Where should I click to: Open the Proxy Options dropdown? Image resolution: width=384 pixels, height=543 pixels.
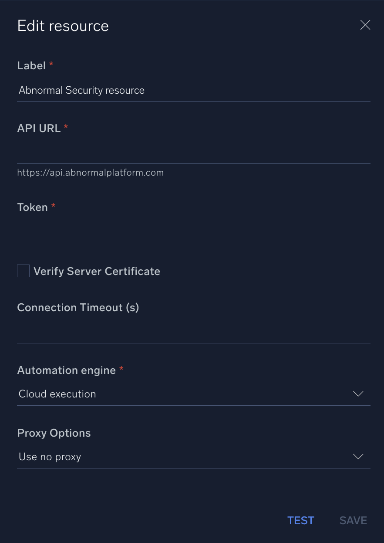[194, 456]
